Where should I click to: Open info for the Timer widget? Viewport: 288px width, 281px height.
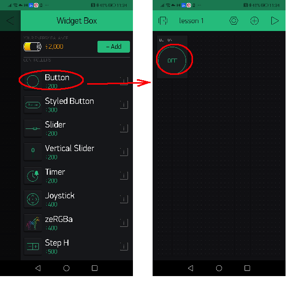point(124,176)
